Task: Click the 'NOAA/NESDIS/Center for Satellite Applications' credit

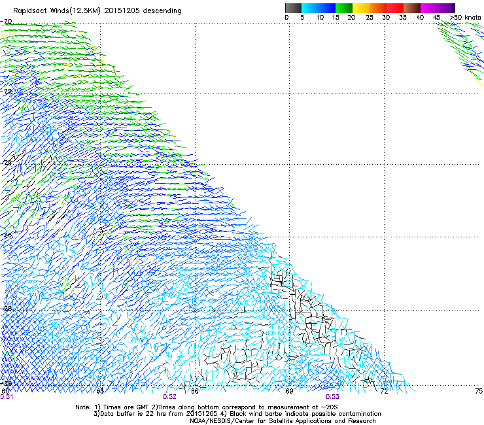Action: [x=283, y=421]
